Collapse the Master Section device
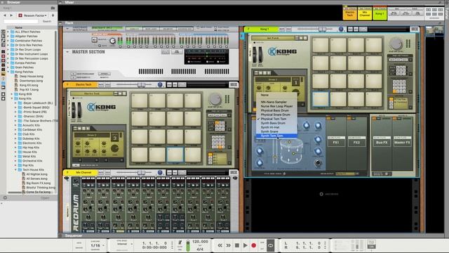The width and height of the screenshot is (449, 253). click(x=67, y=52)
